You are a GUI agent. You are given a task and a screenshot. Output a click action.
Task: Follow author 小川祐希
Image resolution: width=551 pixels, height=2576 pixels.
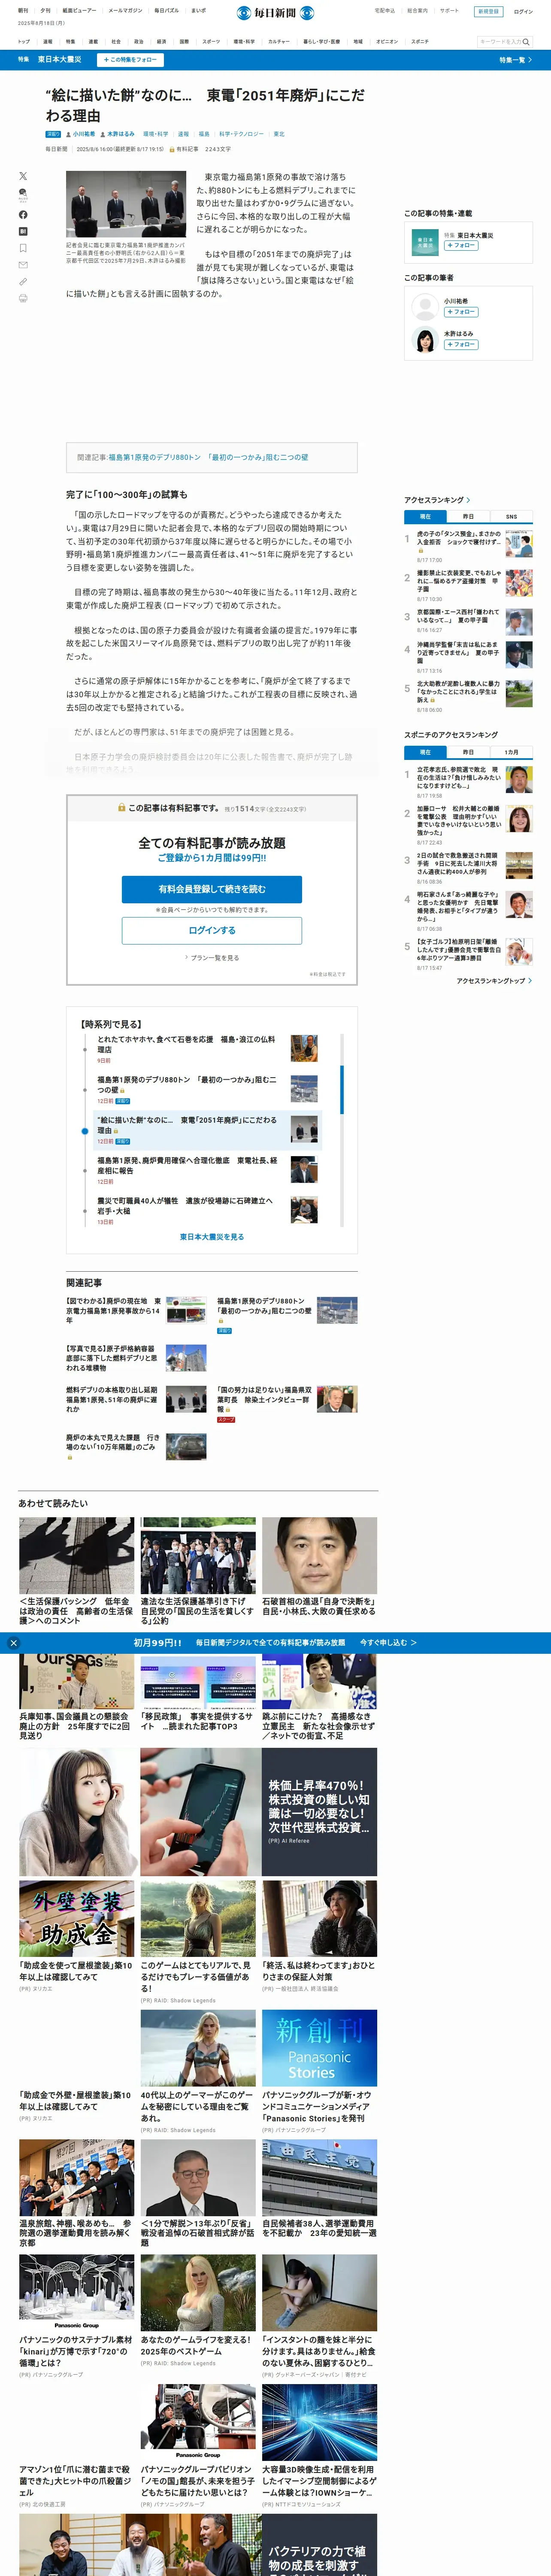point(461,312)
